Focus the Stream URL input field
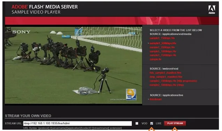The image size is (222, 131). (77, 123)
